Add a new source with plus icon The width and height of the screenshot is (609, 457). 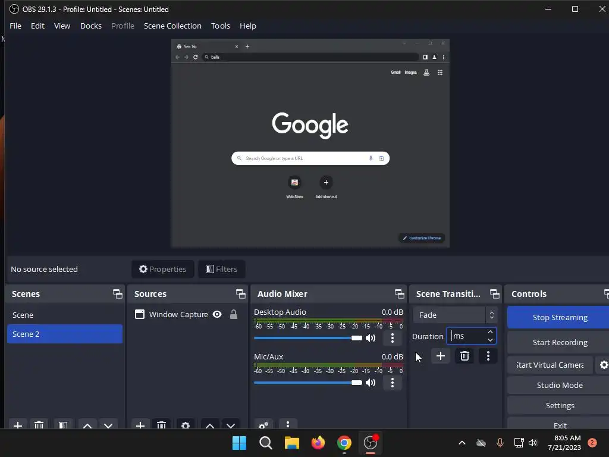[140, 425]
